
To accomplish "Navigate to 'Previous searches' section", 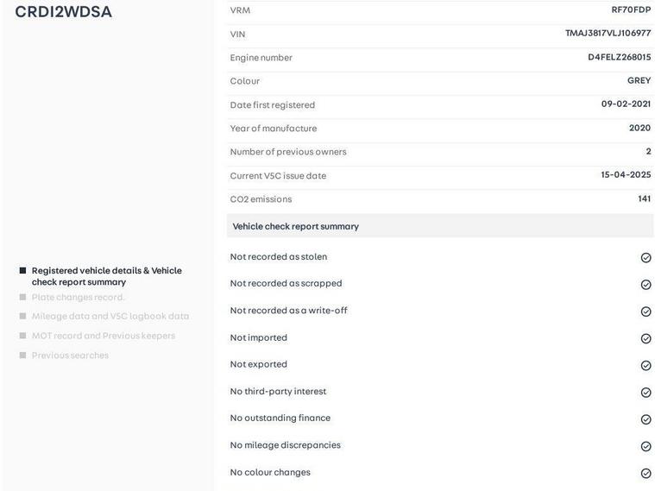I will [70, 355].
